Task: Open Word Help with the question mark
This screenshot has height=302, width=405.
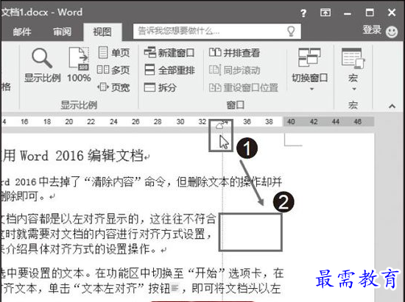Action: [303, 13]
